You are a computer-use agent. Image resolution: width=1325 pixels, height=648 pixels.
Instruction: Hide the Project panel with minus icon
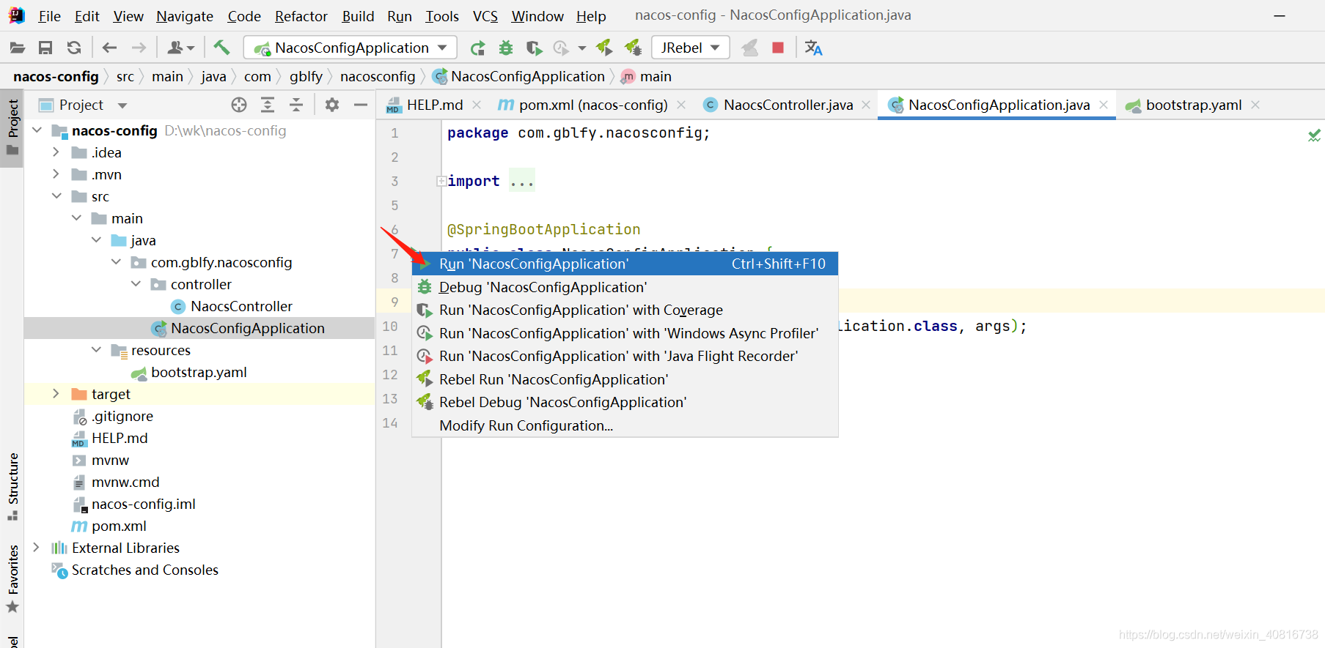coord(361,105)
